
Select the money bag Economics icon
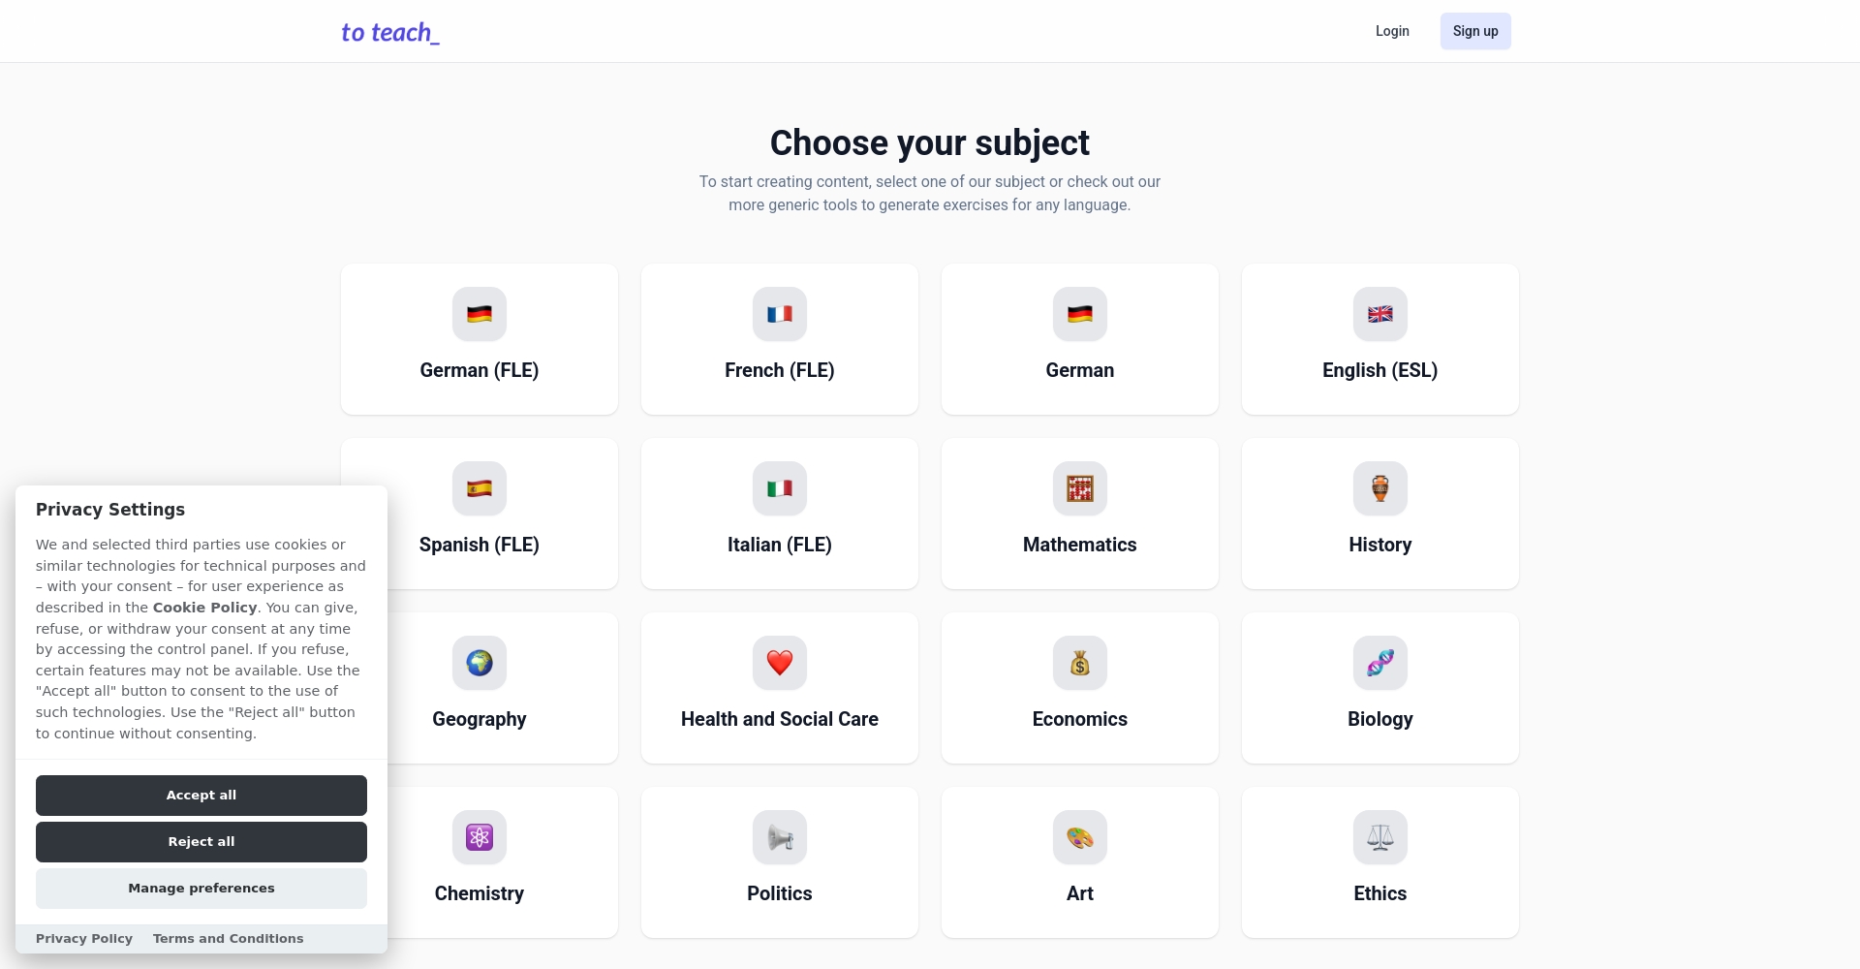pyautogui.click(x=1079, y=663)
